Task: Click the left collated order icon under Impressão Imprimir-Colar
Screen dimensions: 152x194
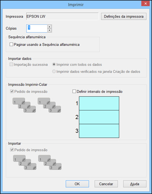Action: pyautogui.click(x=24, y=105)
